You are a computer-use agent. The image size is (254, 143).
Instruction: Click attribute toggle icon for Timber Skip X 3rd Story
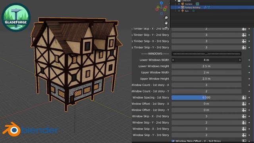(244, 41)
